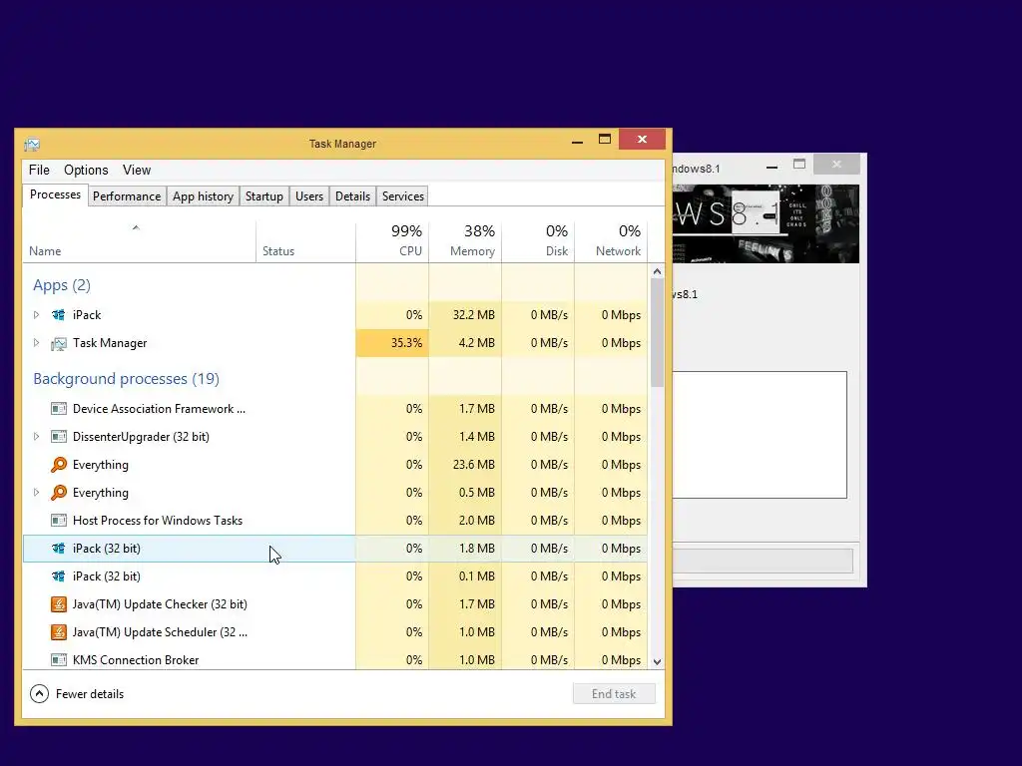Click the Task Manager title bar icon

tap(32, 144)
